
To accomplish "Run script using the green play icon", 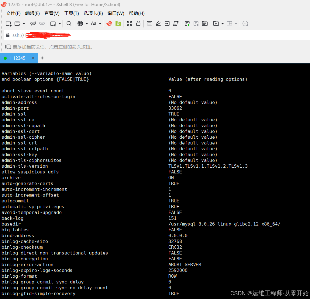I will pos(187,23).
